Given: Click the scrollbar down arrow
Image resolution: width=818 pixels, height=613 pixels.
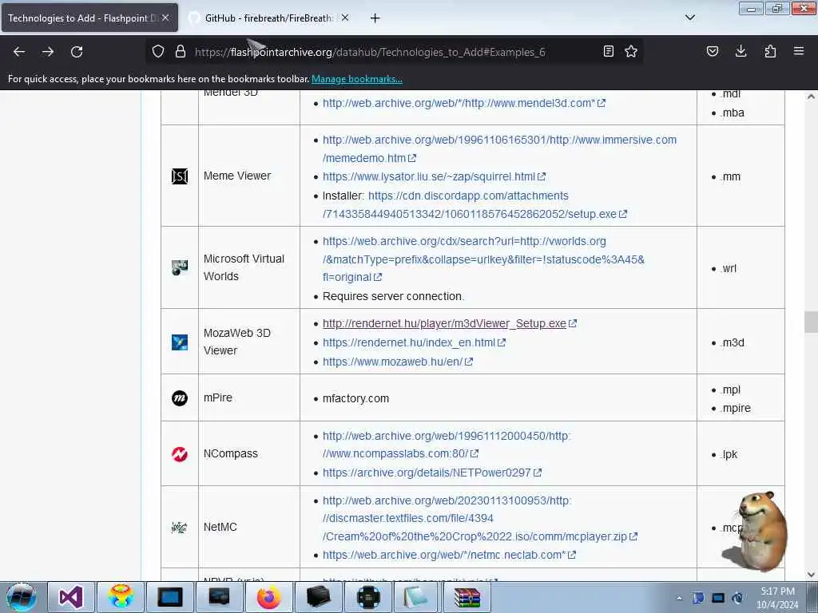Looking at the screenshot, I should point(811,575).
